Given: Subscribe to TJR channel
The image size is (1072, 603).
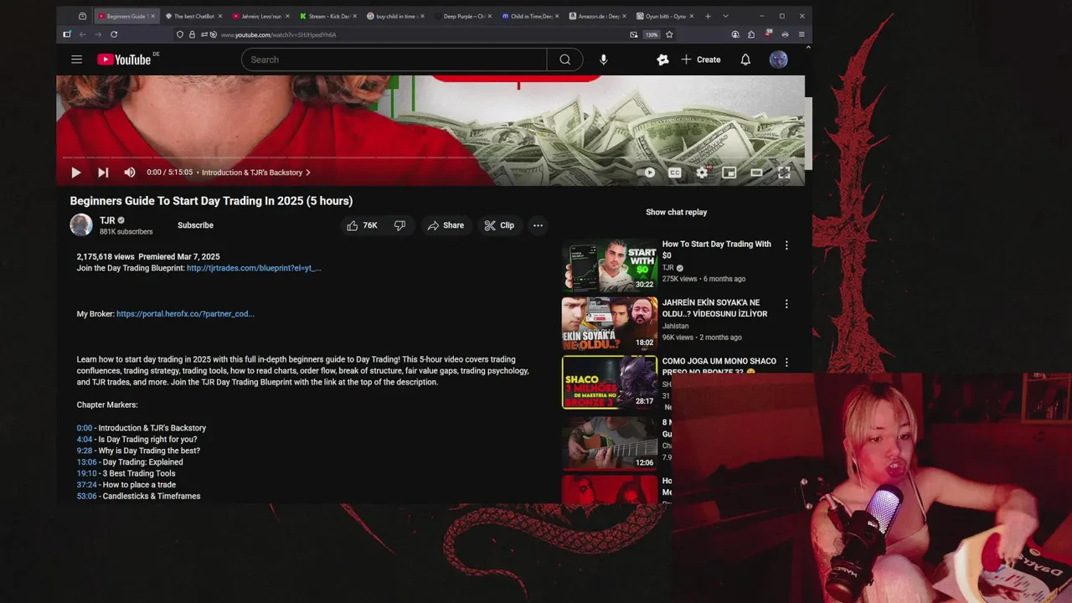Looking at the screenshot, I should point(195,225).
